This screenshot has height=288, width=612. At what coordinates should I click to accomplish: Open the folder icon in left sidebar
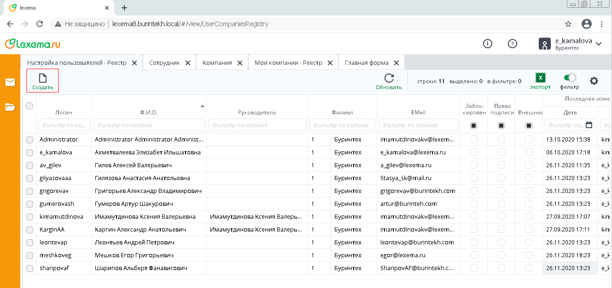(10, 107)
